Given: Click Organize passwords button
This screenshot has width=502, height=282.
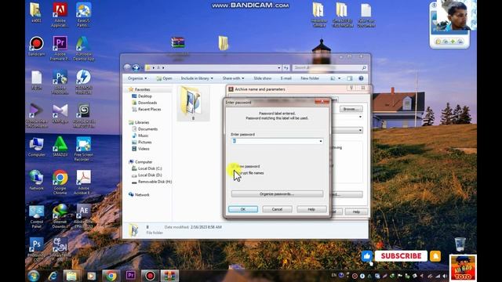Looking at the screenshot, I should [x=277, y=193].
